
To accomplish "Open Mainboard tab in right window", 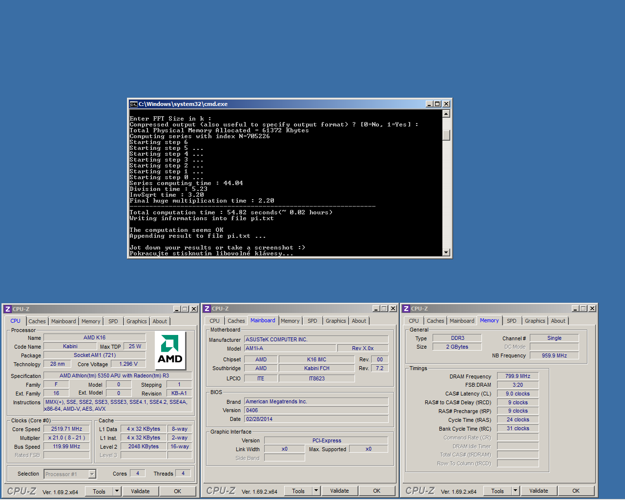I will (x=462, y=321).
